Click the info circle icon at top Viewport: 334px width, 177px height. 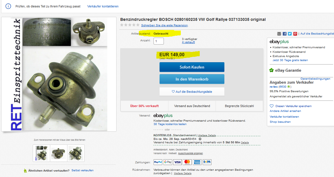pos(8,6)
